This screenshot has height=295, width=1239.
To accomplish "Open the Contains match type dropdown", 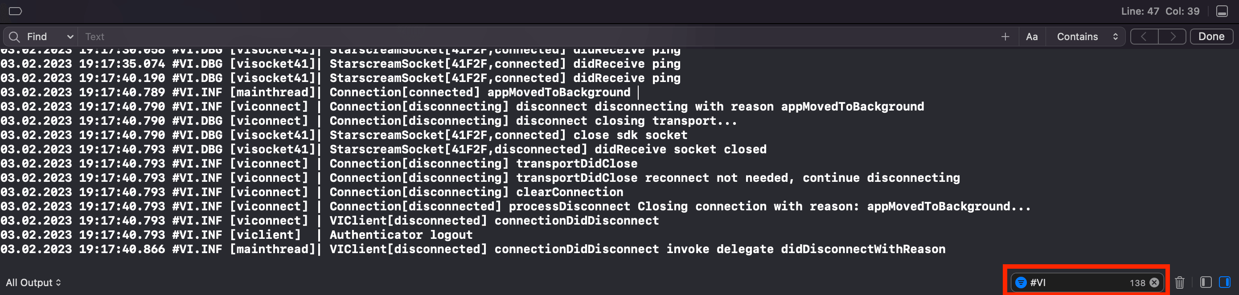I will coord(1087,37).
